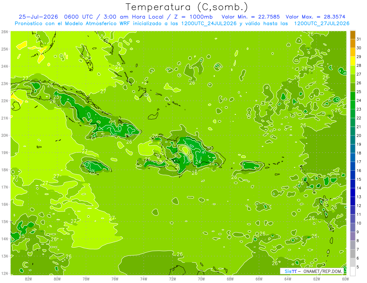Screen dimensions: 367x283
Task: Click the title "Temperatura (C,somb.)"
Action: (x=187, y=7)
